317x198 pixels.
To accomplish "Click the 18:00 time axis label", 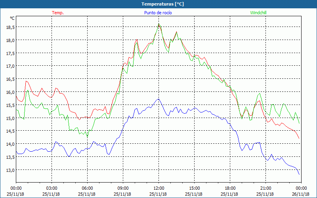I will pyautogui.click(x=230, y=188).
